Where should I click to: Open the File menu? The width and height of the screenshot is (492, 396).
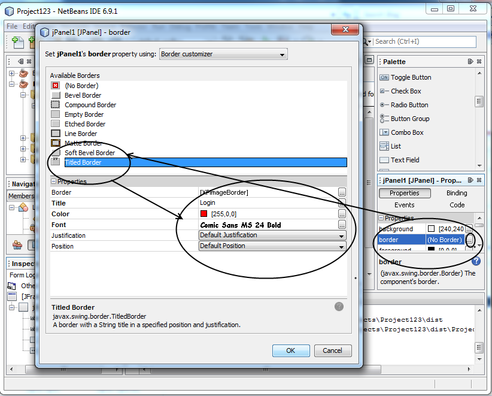click(11, 26)
